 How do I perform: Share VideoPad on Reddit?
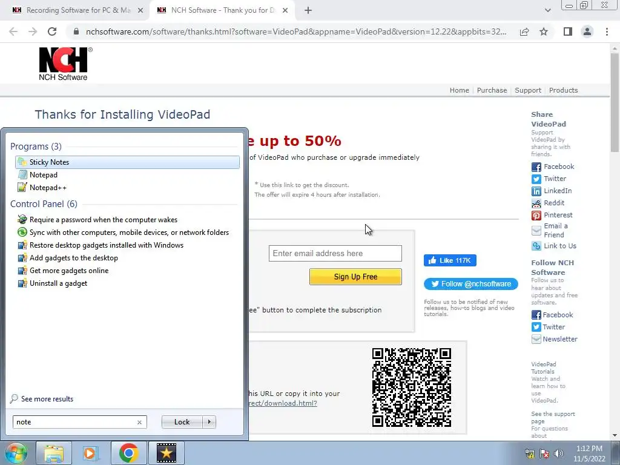pyautogui.click(x=548, y=203)
